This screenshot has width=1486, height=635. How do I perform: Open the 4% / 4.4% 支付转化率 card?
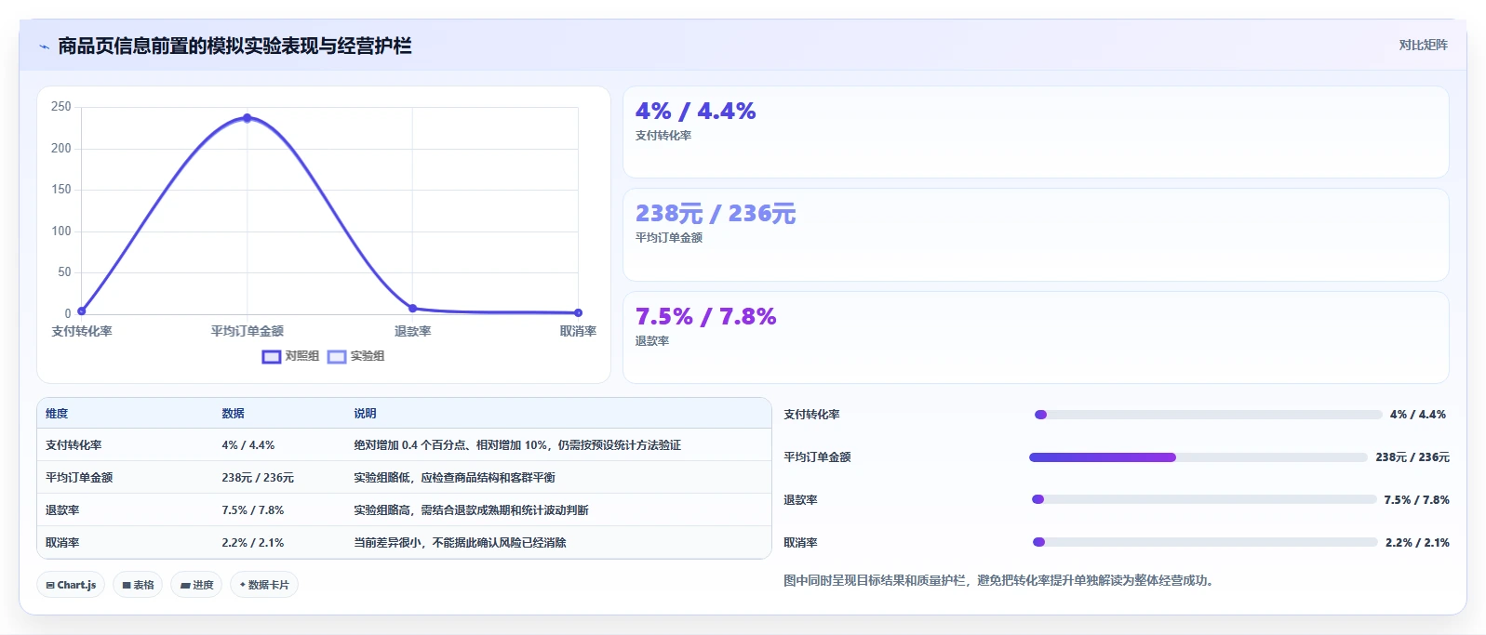point(1036,132)
